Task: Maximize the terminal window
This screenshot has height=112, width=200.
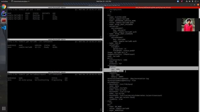Action: (x=194, y=5)
